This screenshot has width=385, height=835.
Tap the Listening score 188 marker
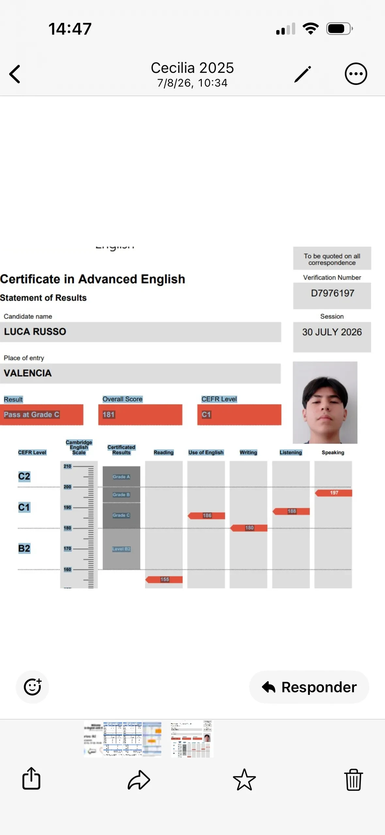click(x=291, y=511)
